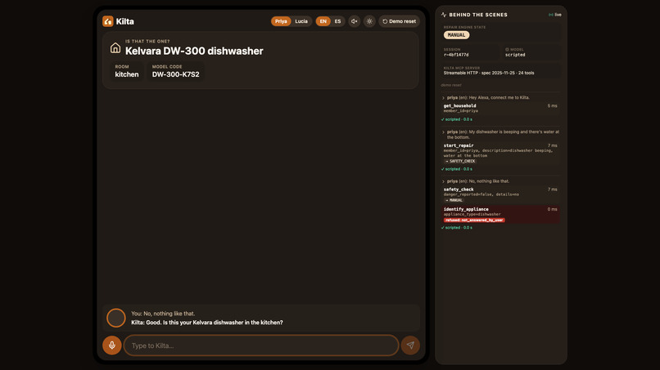The height and width of the screenshot is (370, 660).
Task: Click the model code DW-300-K7S2
Action: click(175, 74)
